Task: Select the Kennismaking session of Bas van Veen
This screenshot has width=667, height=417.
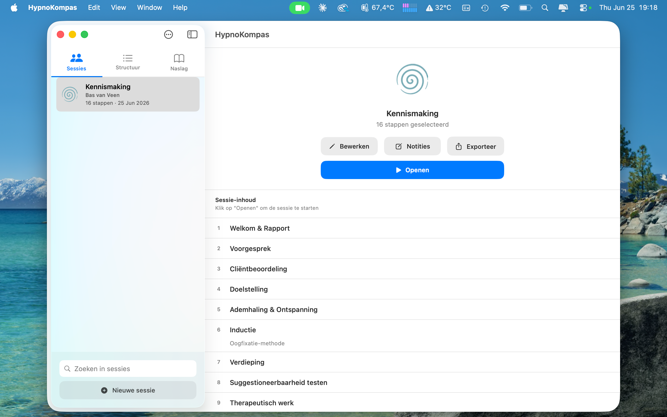Action: pos(128,94)
